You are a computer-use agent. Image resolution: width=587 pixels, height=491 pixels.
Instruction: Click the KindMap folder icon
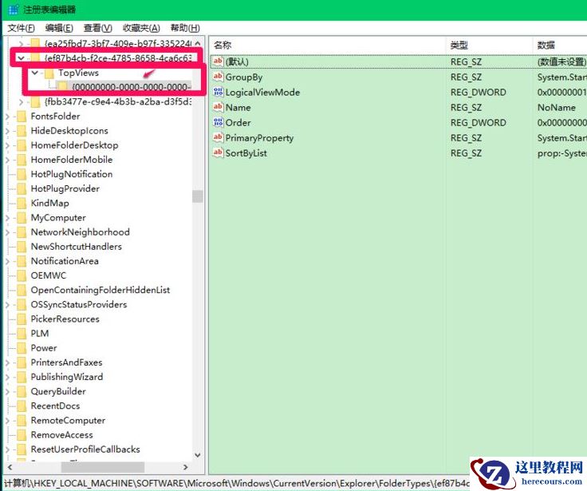22,204
